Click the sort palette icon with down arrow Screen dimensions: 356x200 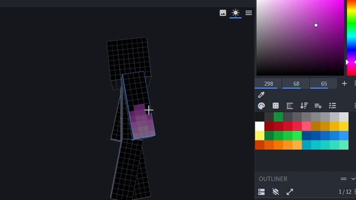point(304,106)
